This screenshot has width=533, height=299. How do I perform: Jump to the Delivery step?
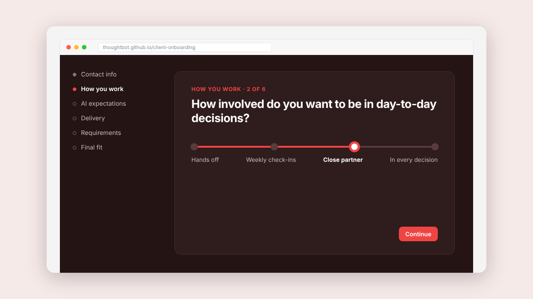(89, 118)
